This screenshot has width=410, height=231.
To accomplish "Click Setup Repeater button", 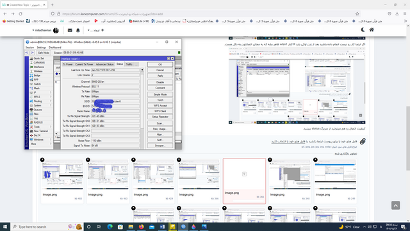I will pyautogui.click(x=160, y=117).
